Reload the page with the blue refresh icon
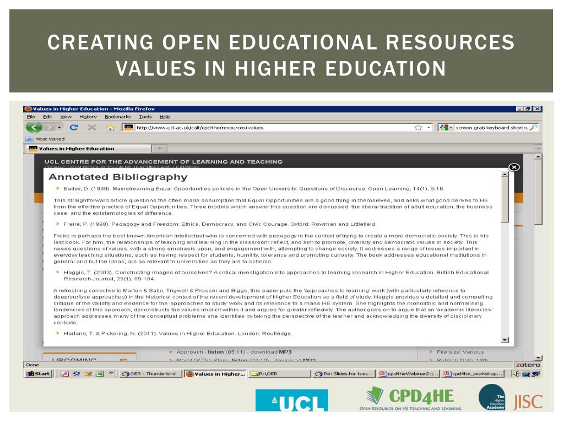This screenshot has width=564, height=423. click(74, 127)
